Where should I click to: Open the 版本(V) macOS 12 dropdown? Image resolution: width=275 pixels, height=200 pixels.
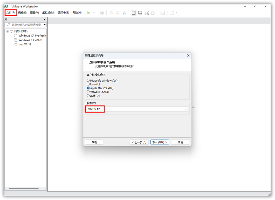(137, 109)
